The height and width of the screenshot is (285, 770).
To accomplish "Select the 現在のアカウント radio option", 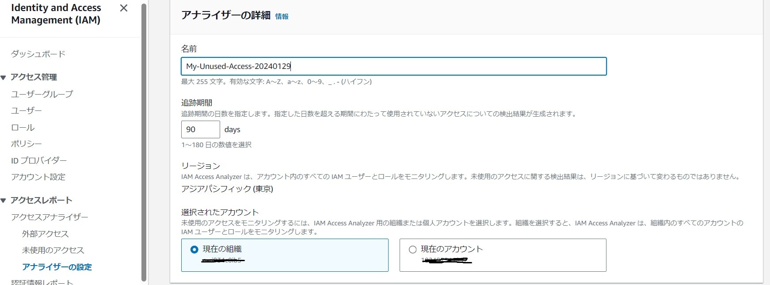I will 412,250.
